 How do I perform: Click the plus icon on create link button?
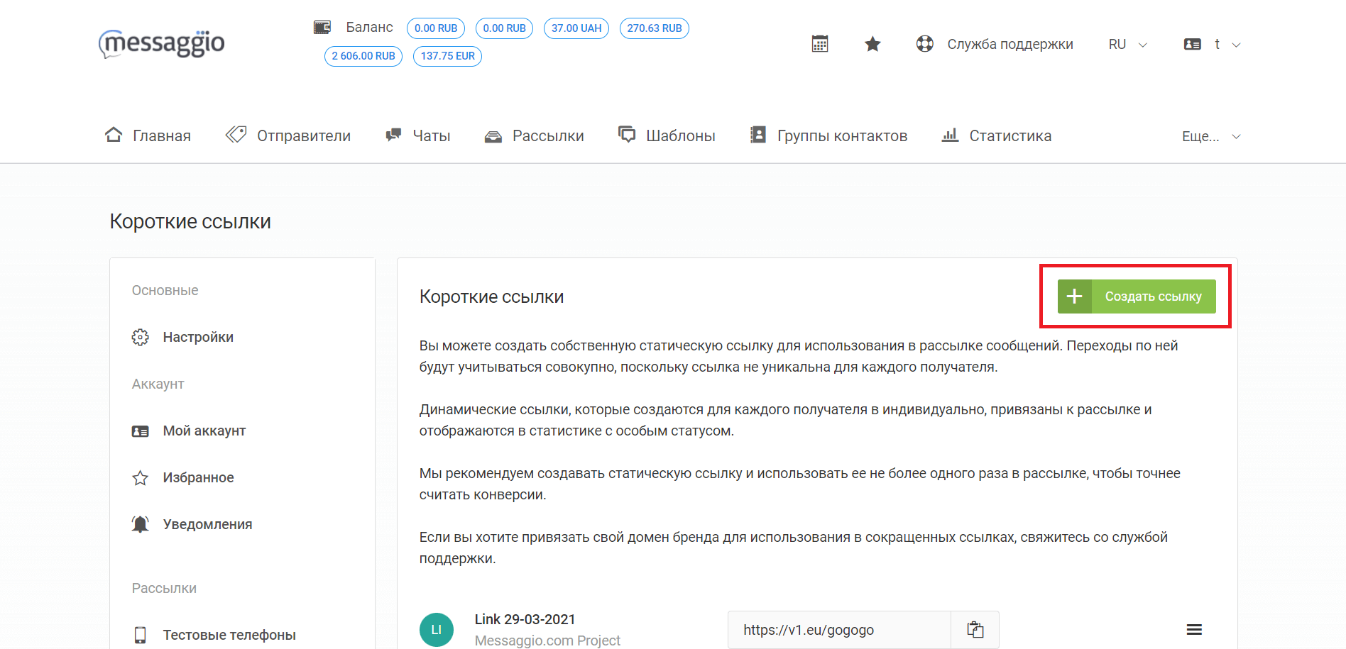point(1075,296)
